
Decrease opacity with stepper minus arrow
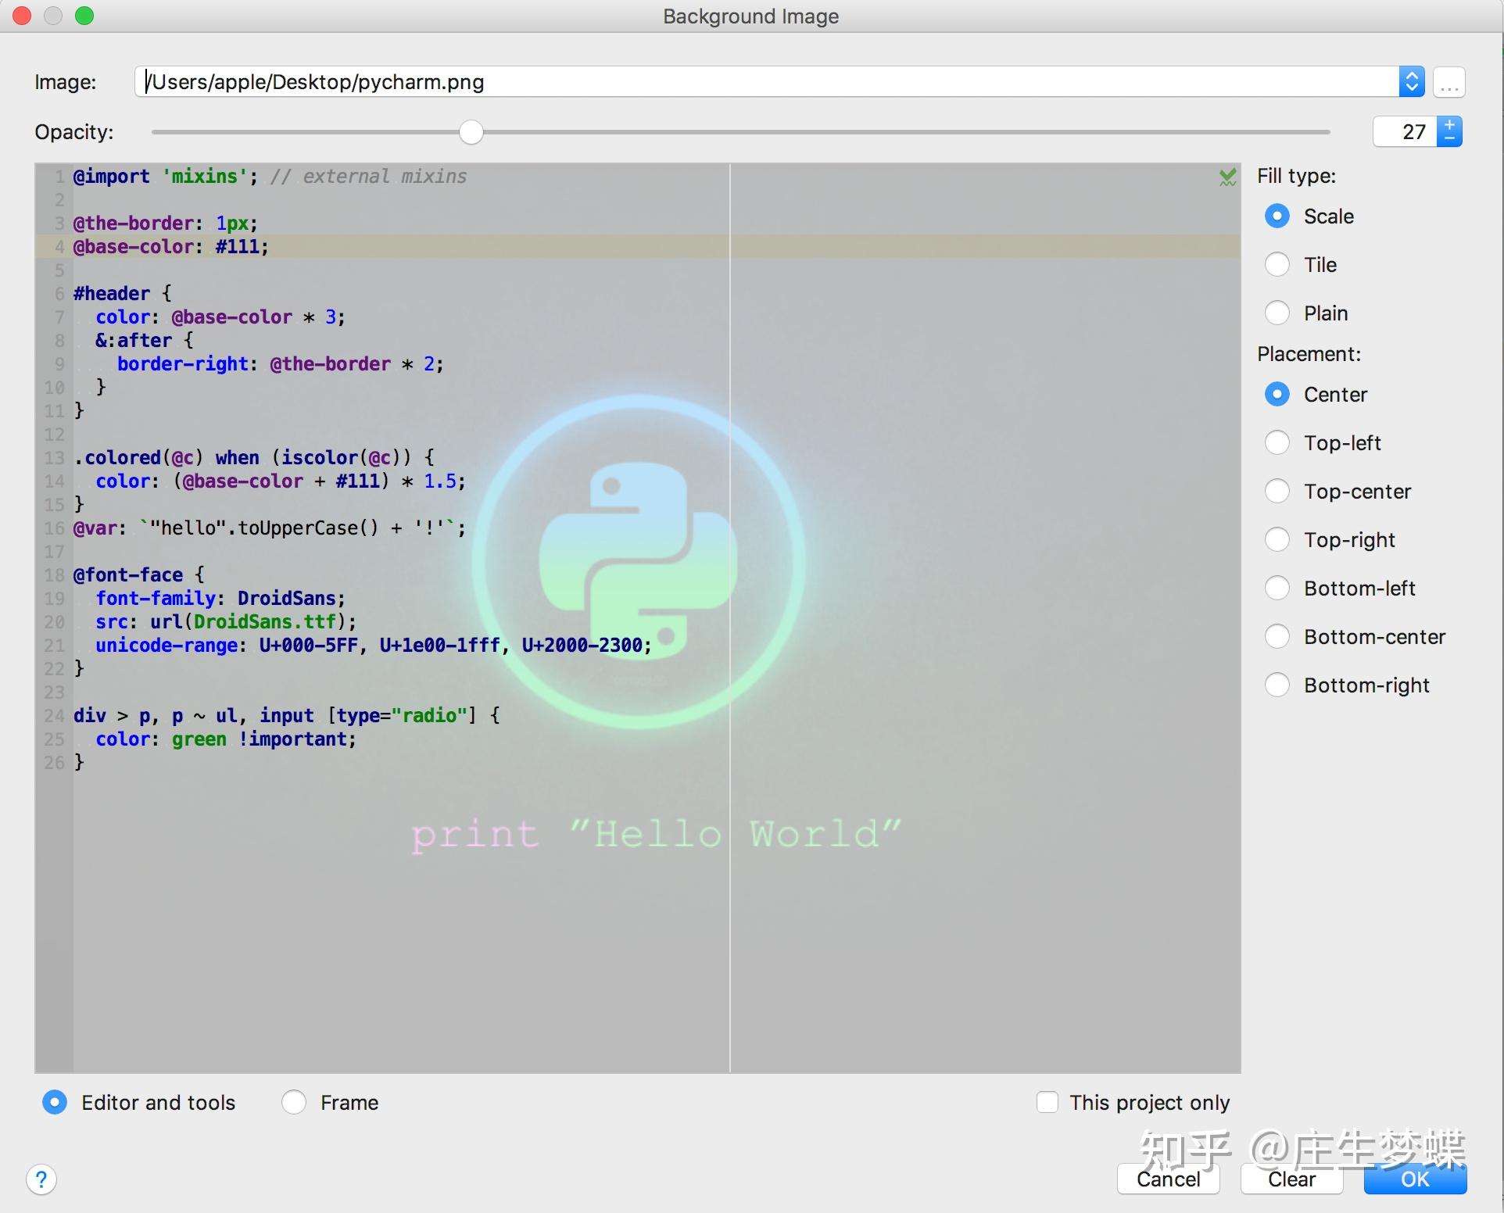click(1450, 138)
